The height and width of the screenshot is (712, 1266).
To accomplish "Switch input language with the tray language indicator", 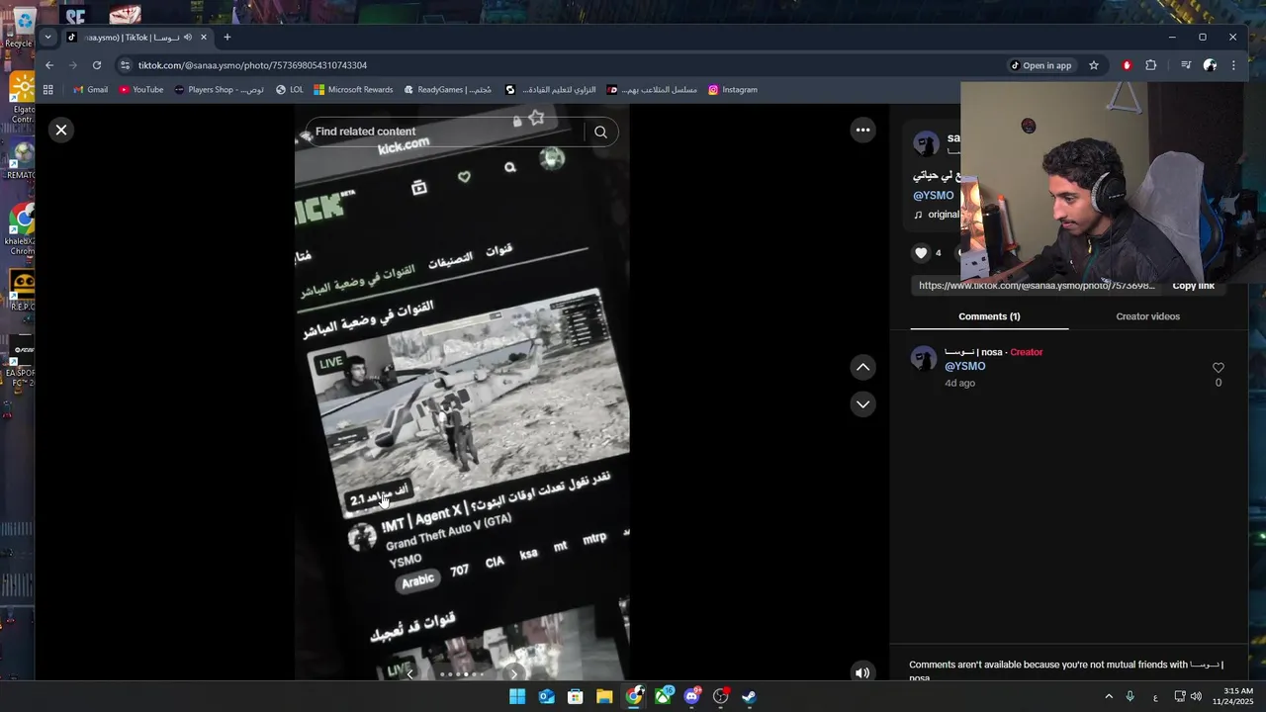I will [1155, 697].
